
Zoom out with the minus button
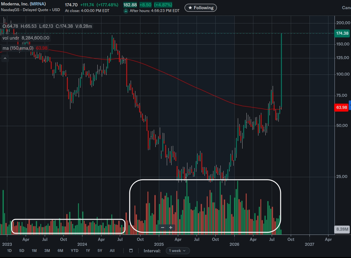click(x=163, y=228)
